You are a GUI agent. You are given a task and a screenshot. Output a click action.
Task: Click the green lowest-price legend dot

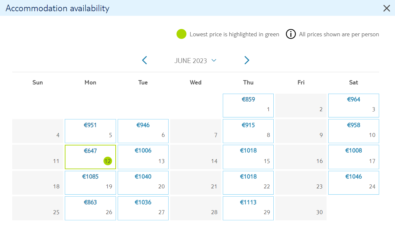pyautogui.click(x=181, y=34)
